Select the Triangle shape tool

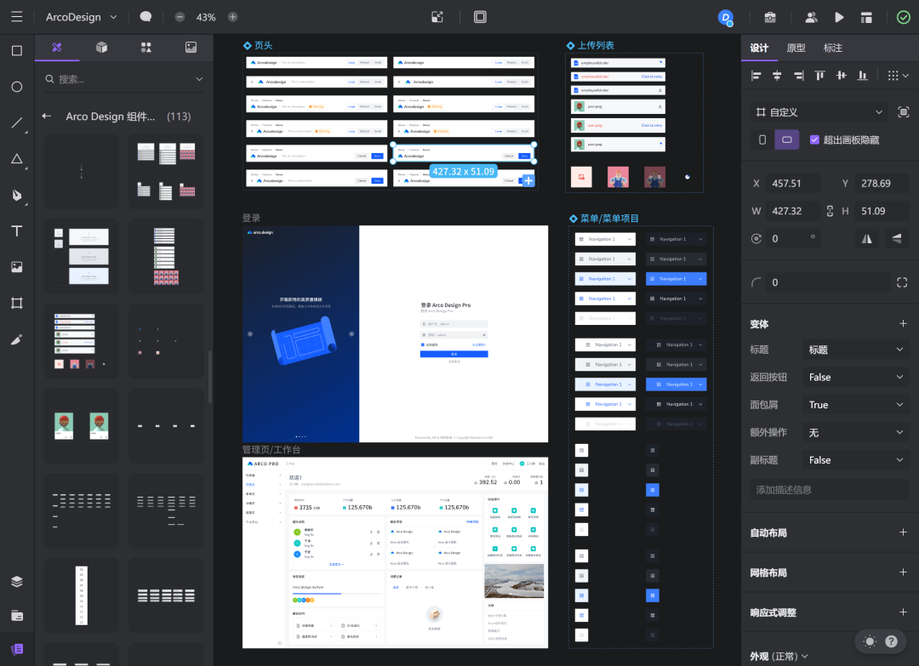[x=17, y=159]
